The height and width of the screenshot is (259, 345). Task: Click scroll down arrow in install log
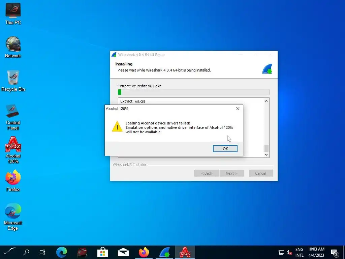[x=266, y=154]
